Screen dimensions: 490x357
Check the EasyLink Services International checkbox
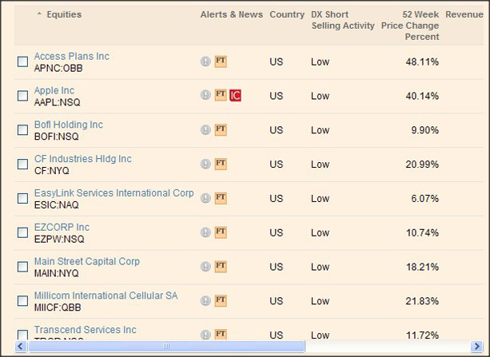22,198
